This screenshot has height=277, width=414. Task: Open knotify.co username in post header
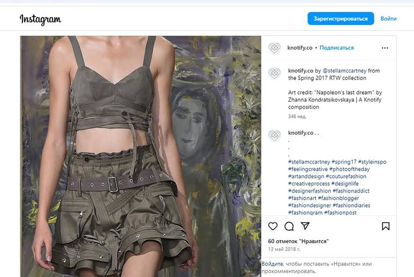point(300,48)
